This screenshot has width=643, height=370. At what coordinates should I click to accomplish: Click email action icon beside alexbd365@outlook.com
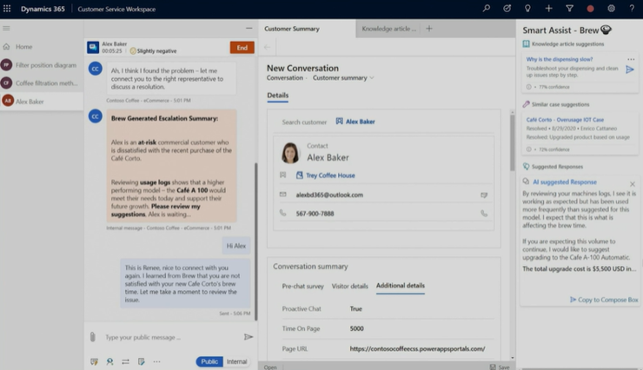[x=484, y=195]
